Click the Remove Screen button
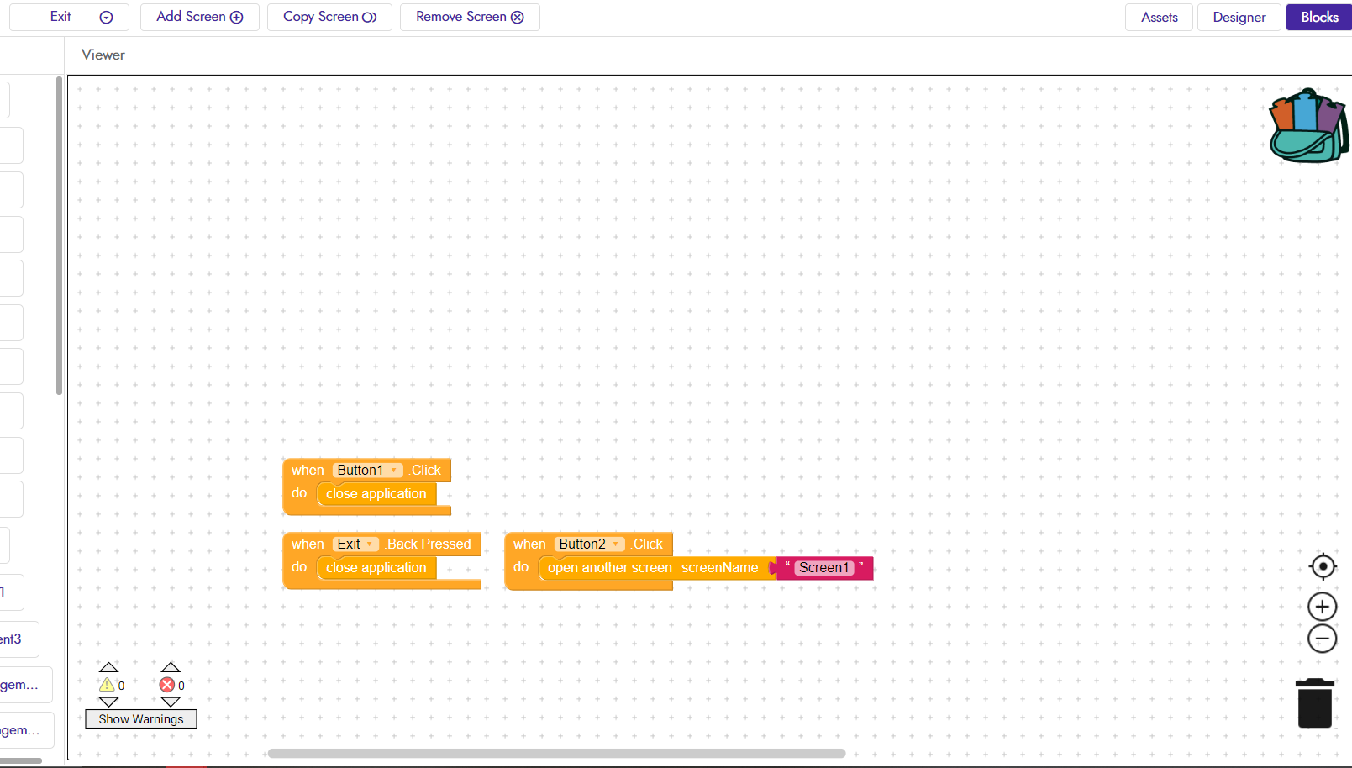The width and height of the screenshot is (1352, 768). (x=470, y=17)
